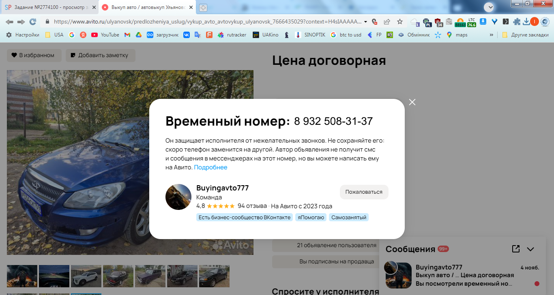Open the SINOPTIK bookmark
Viewport: 554px width, 295px height.
click(x=310, y=35)
